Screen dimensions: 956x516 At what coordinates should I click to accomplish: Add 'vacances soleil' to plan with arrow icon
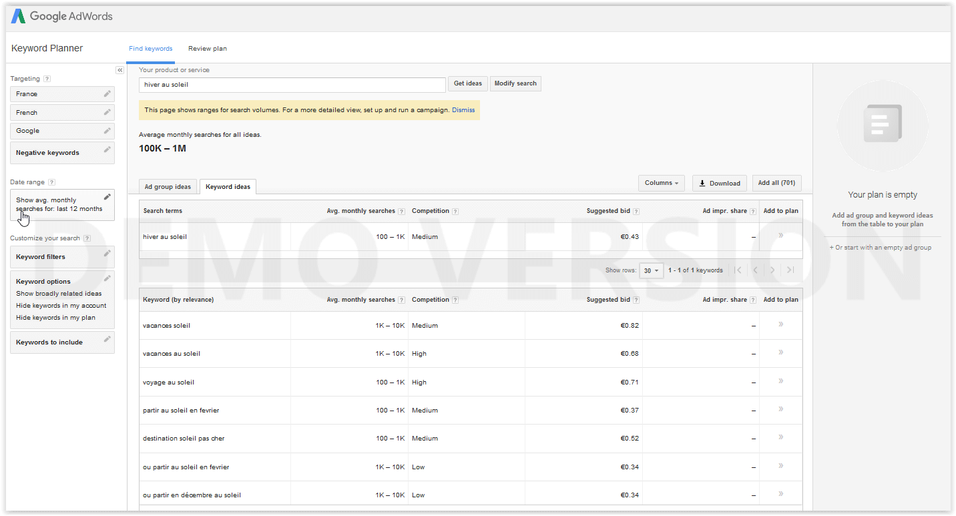point(780,324)
